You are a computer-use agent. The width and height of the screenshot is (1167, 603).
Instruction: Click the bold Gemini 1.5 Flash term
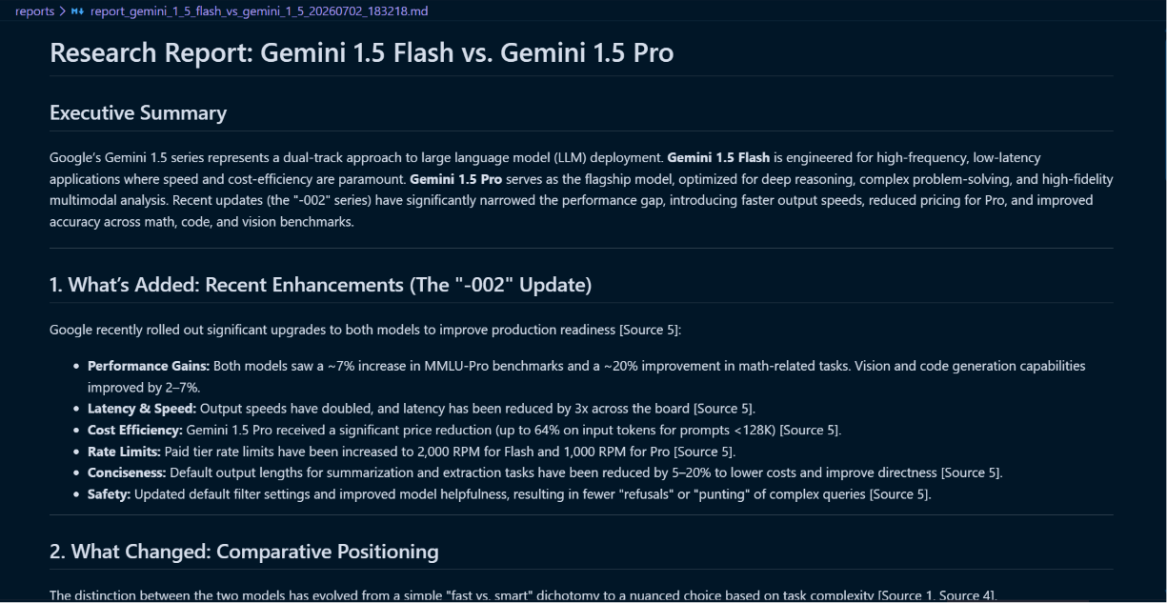pyautogui.click(x=718, y=157)
